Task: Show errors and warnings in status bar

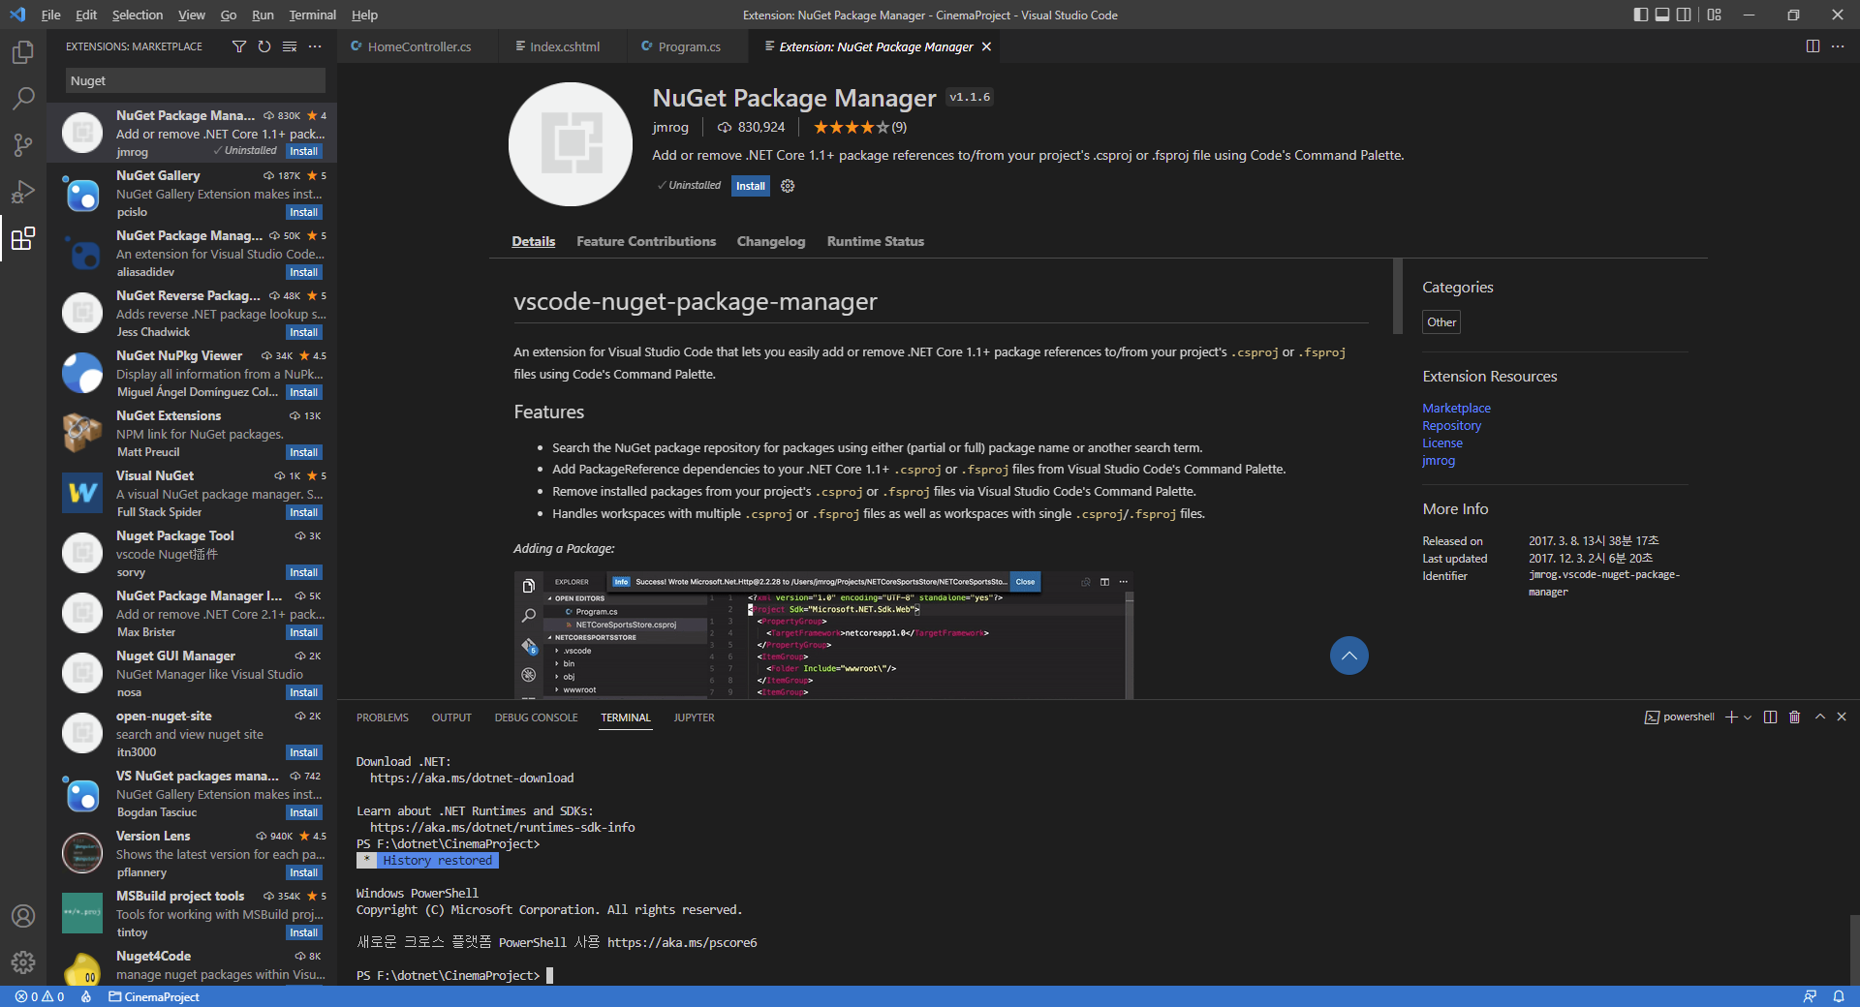Action: coord(40,996)
